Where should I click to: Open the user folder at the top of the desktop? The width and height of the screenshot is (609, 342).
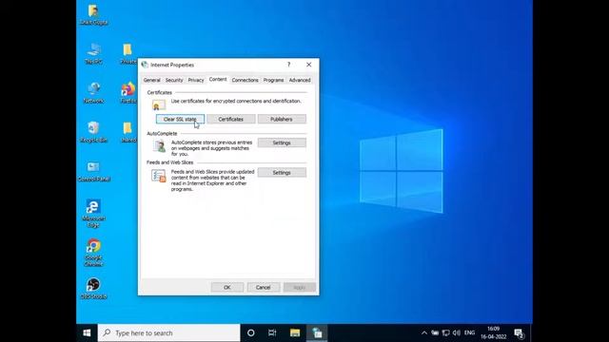93,14
